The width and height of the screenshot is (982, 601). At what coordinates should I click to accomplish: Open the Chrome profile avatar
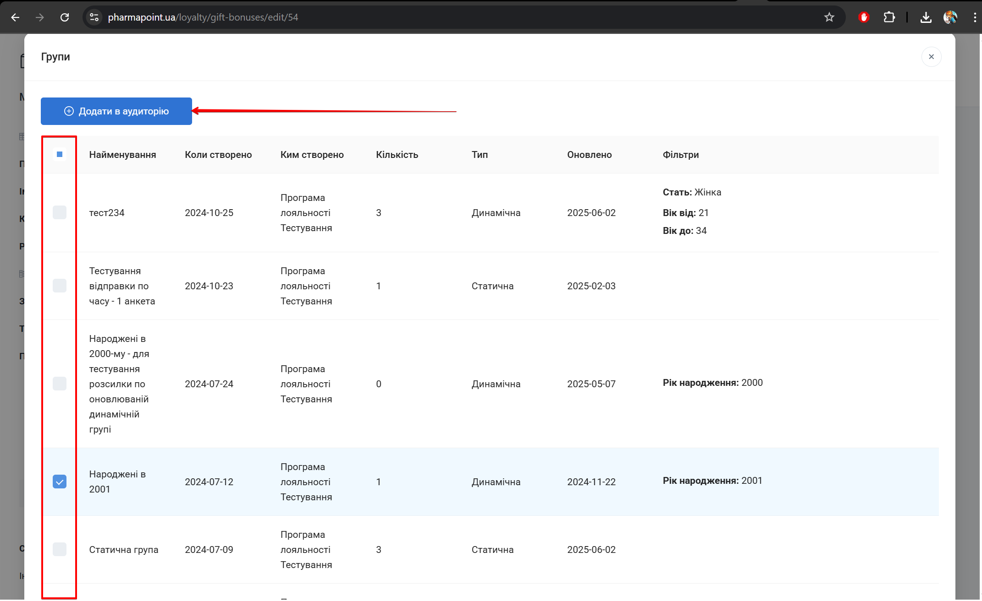click(950, 17)
